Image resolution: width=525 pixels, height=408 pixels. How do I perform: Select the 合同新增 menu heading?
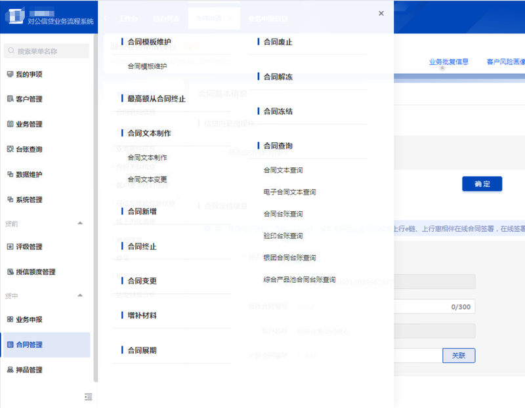click(x=142, y=211)
